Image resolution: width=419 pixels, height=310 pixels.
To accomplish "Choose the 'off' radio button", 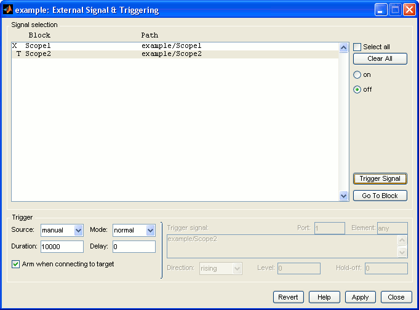I will [357, 89].
